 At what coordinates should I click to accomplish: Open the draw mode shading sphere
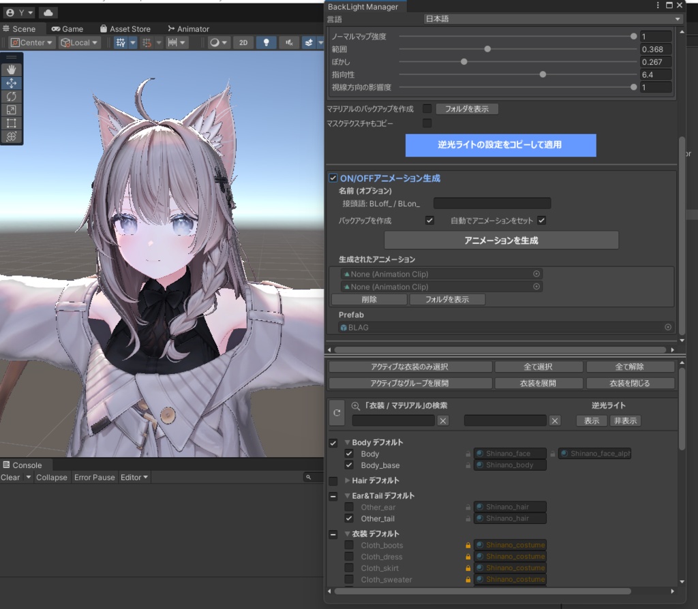(215, 43)
